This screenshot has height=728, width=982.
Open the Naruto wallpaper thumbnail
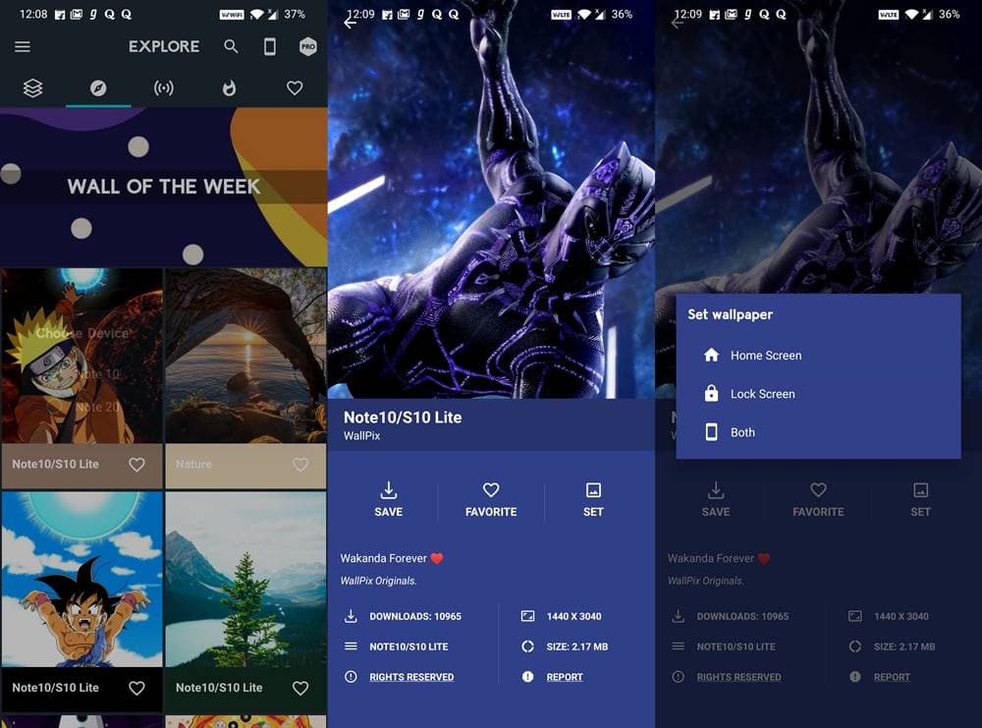click(82, 356)
